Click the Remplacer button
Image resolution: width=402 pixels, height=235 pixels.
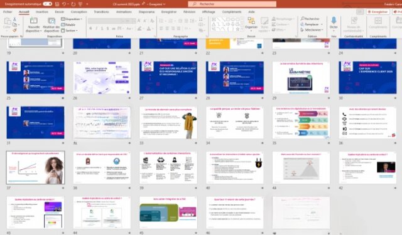tap(310, 24)
